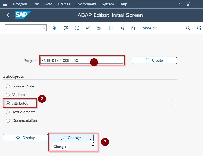Click the activate magic wand icon
Viewport: 203px width, 156px height.
click(x=66, y=28)
